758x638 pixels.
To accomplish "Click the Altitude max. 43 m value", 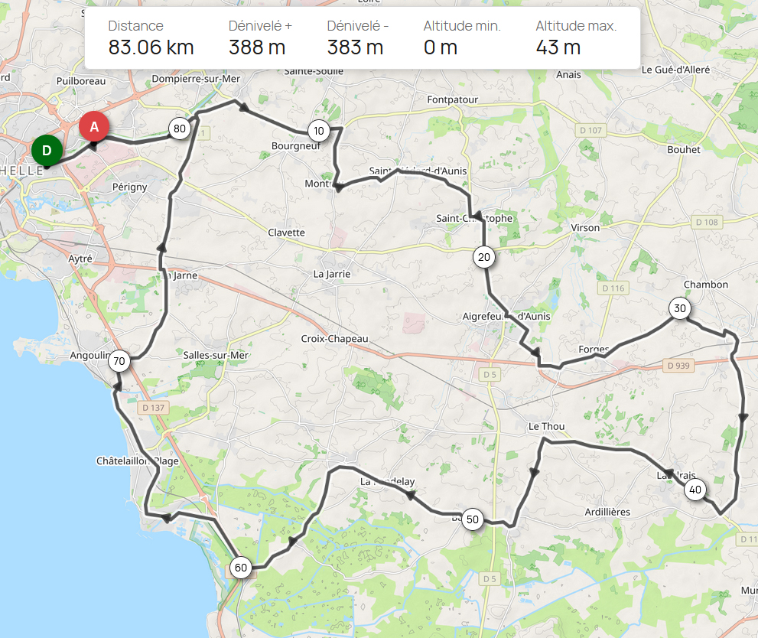I will click(x=558, y=47).
